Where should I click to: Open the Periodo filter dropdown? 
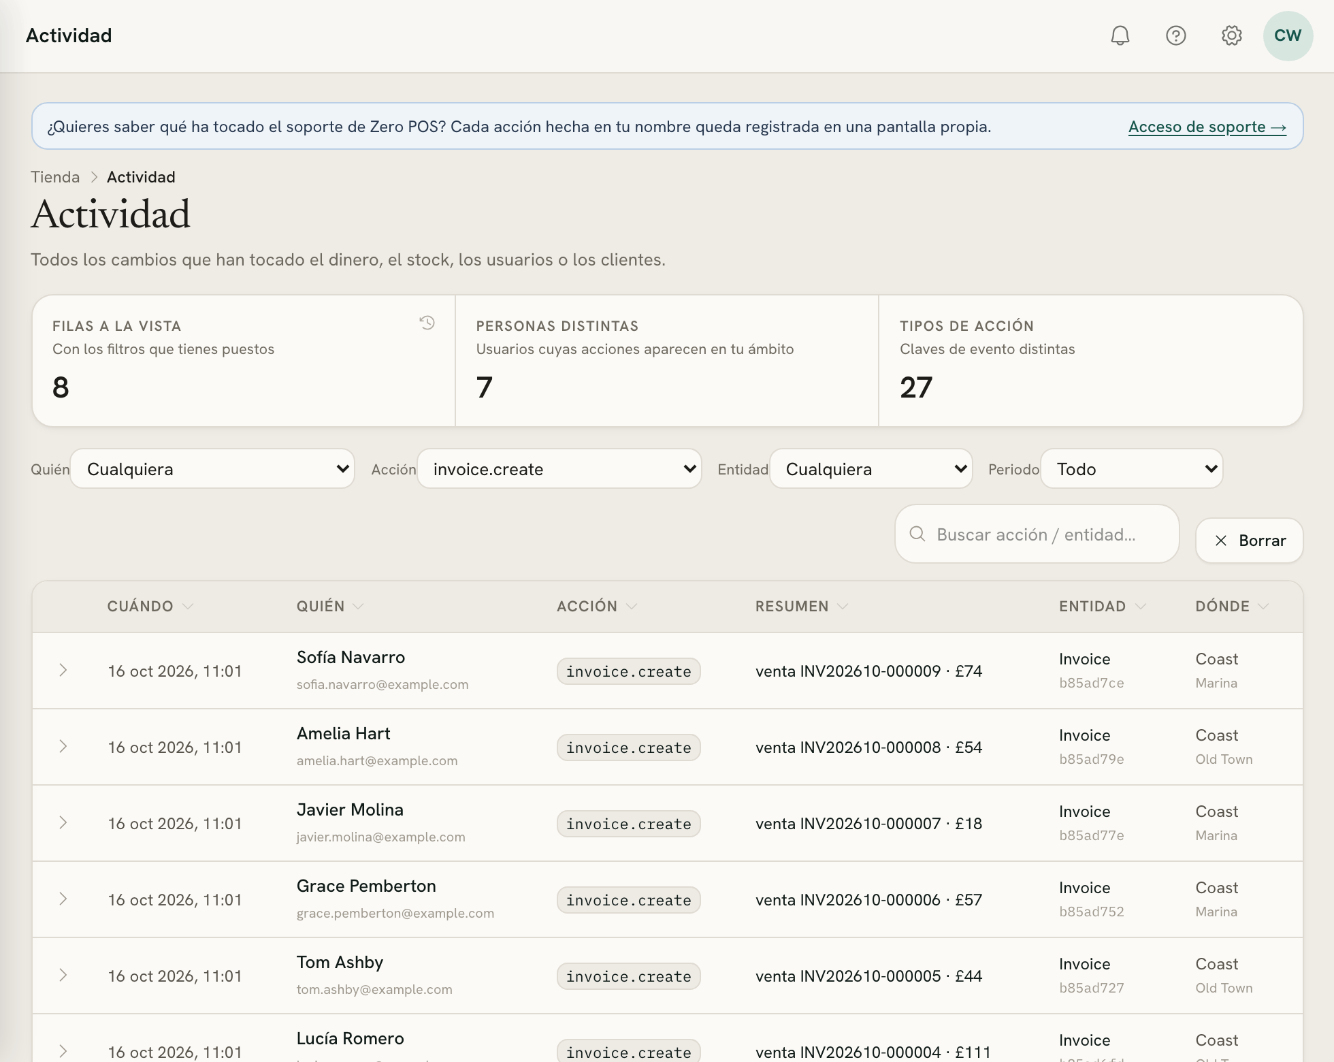pos(1132,469)
